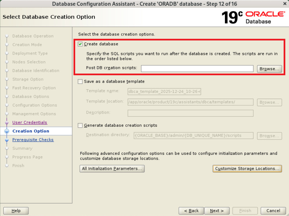Screen dimensions: 289x216
Task: Click the Template name field
Action: point(164,92)
